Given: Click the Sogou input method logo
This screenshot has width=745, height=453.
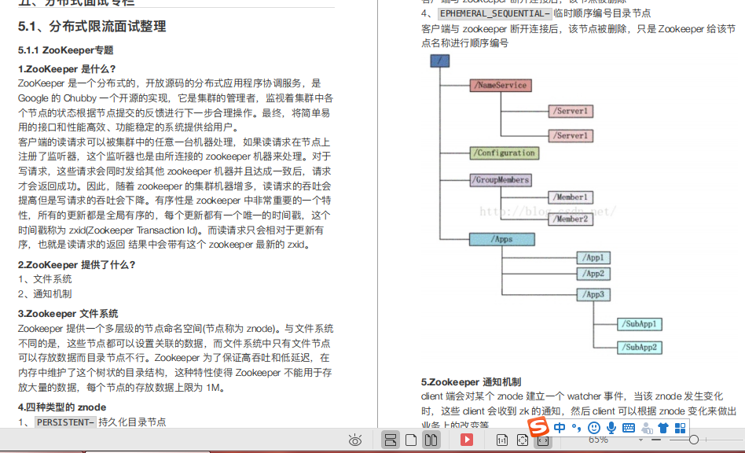Looking at the screenshot, I should [x=538, y=426].
